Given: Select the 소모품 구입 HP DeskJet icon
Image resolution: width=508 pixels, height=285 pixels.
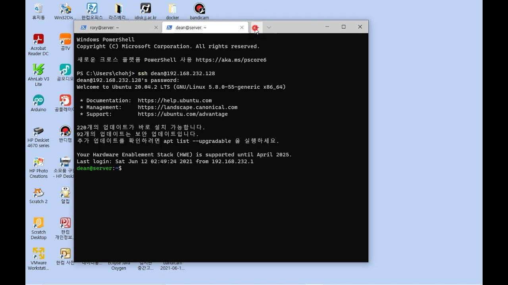Looking at the screenshot, I should point(63,167).
